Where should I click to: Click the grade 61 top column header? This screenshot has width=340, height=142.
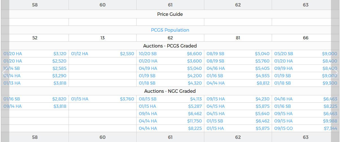click(170, 5)
